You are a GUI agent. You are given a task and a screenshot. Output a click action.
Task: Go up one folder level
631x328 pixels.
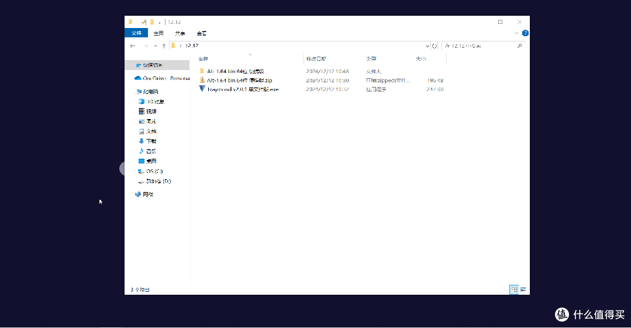164,46
